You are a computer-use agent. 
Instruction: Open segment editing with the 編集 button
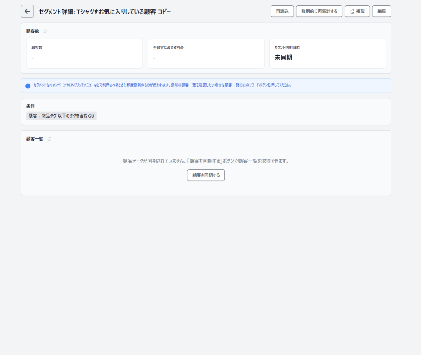tap(381, 12)
